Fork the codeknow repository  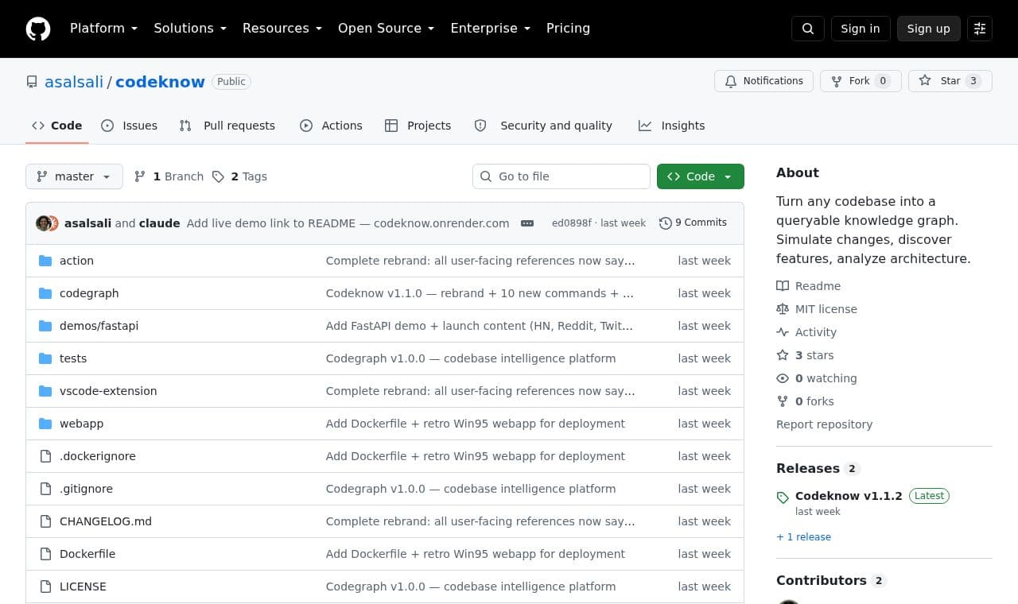pos(861,81)
